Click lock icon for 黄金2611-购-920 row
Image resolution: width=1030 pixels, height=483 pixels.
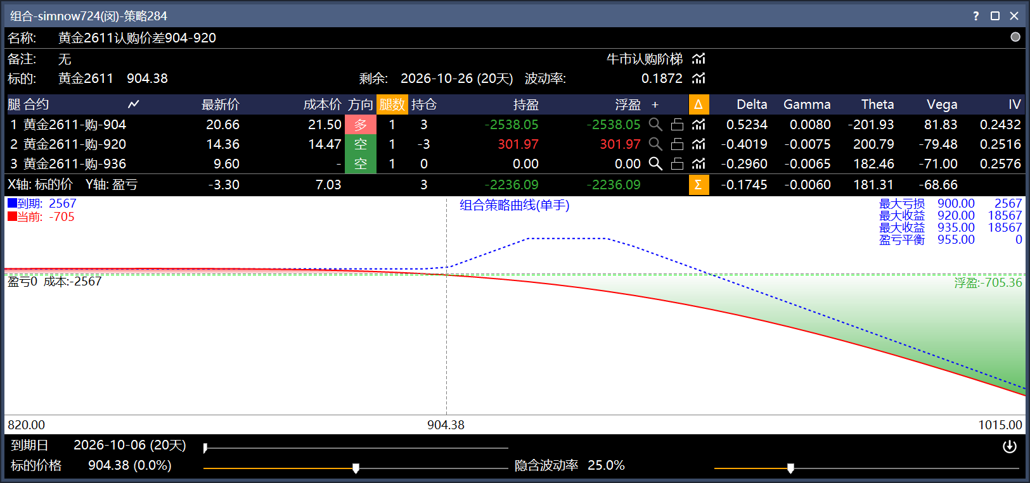click(677, 144)
